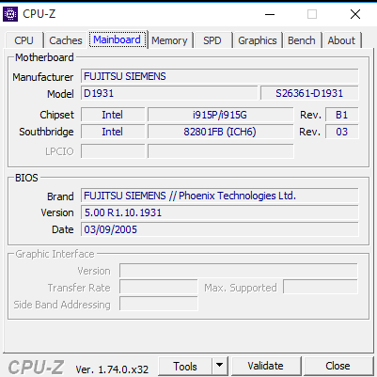Minimize the CPU-Z window
The image size is (377, 377).
click(270, 14)
